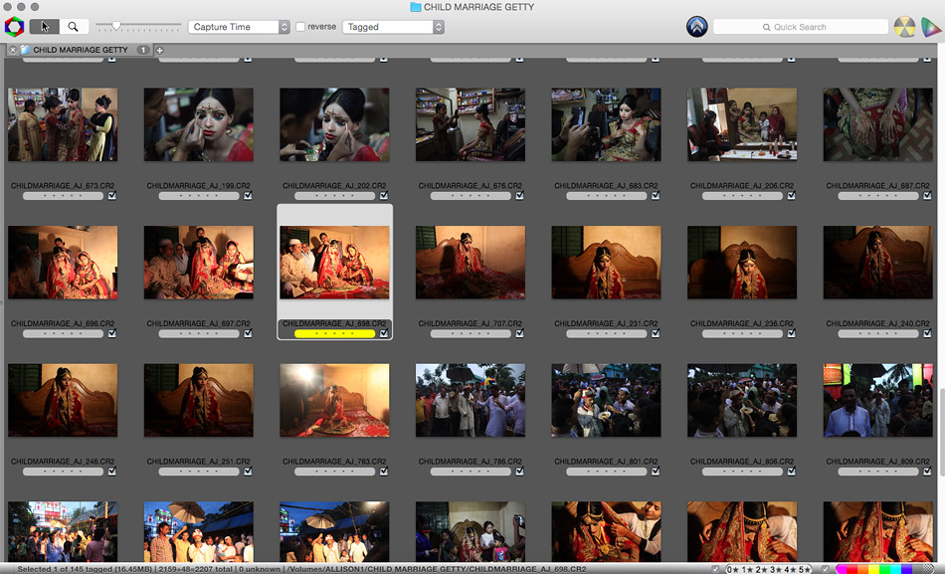
Task: Adjust the thumbnail size slider
Action: pos(116,26)
